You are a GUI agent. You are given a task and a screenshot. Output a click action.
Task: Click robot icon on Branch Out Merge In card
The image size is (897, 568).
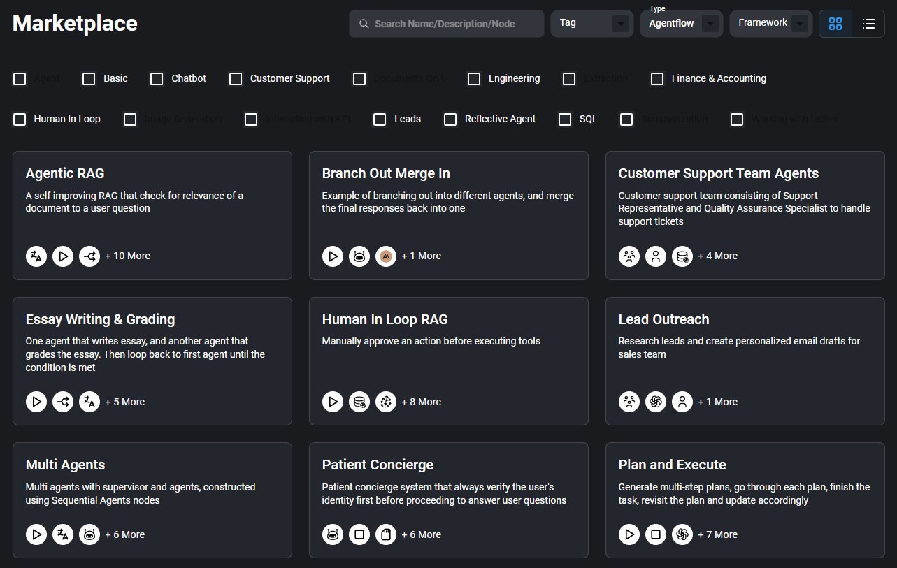(x=359, y=256)
